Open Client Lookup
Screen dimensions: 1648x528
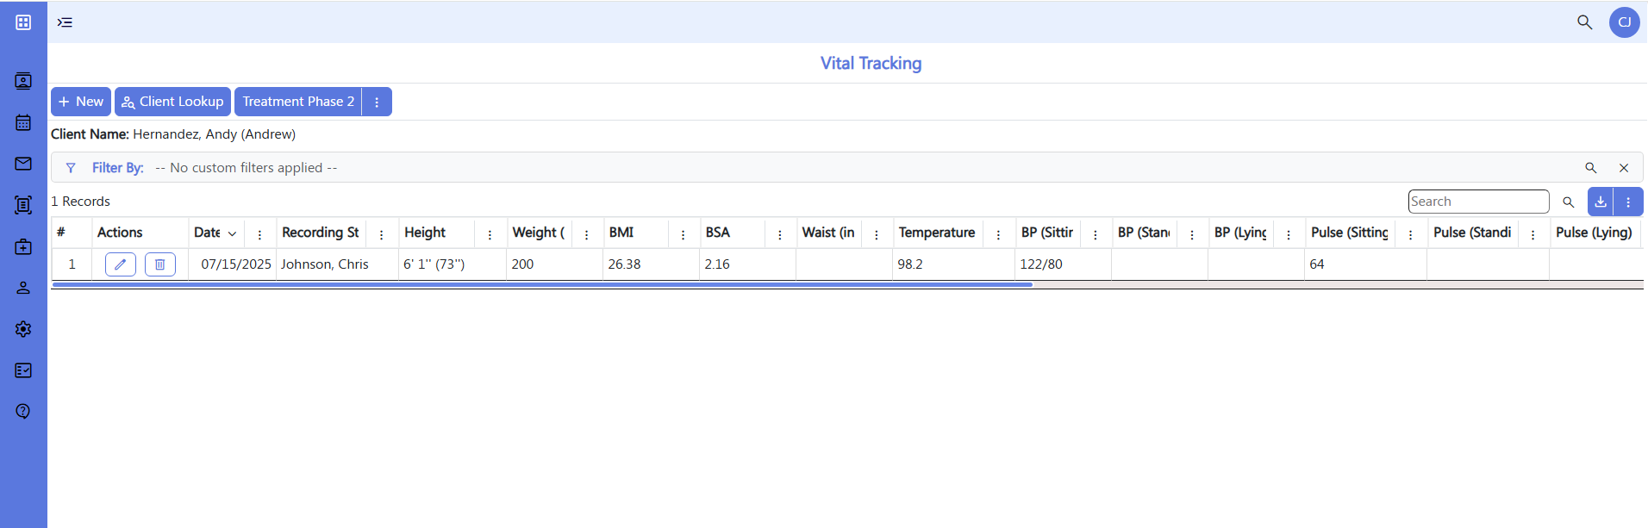point(172,102)
